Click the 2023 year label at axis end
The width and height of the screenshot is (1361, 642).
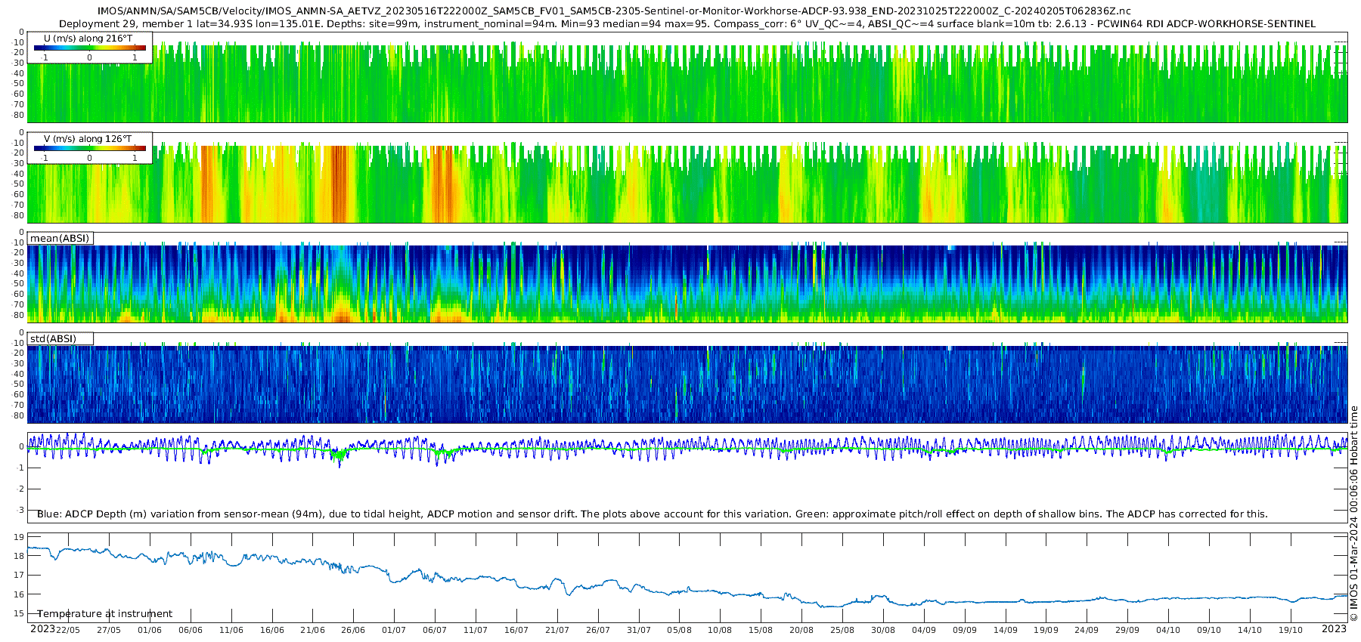coord(1334,629)
